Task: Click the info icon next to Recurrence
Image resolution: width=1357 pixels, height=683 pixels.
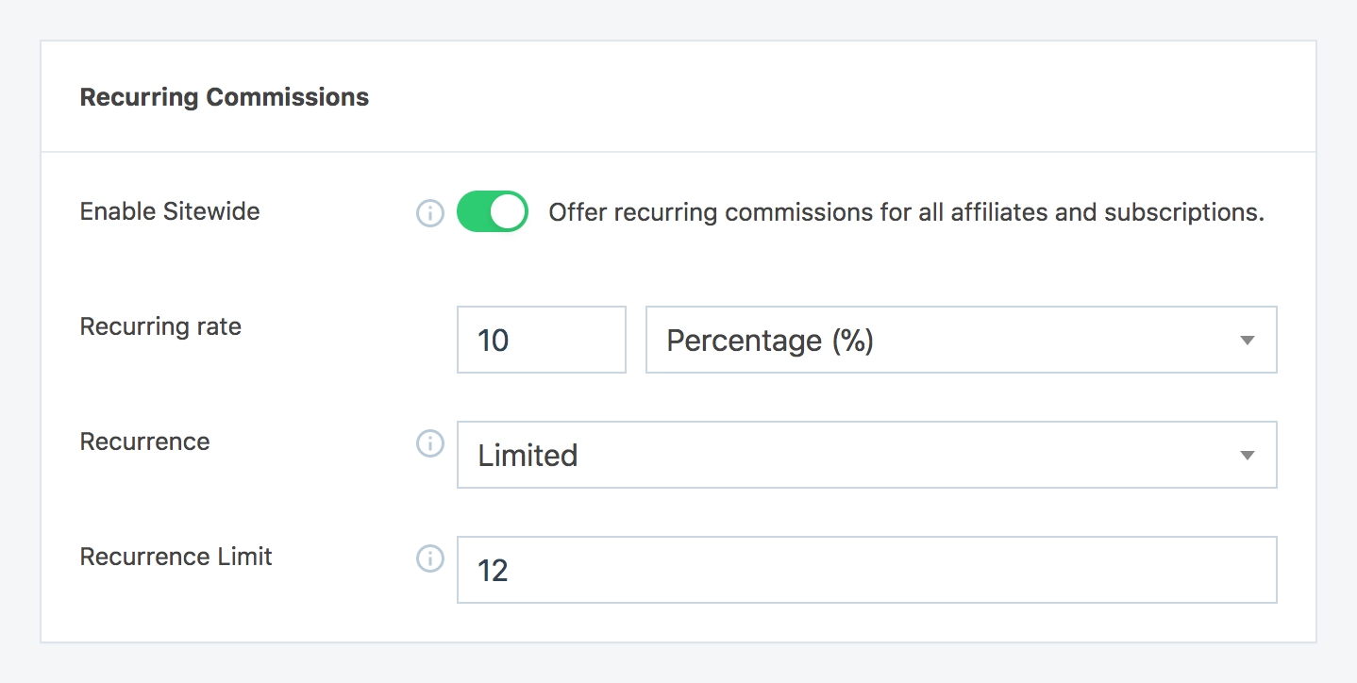Action: pyautogui.click(x=430, y=443)
